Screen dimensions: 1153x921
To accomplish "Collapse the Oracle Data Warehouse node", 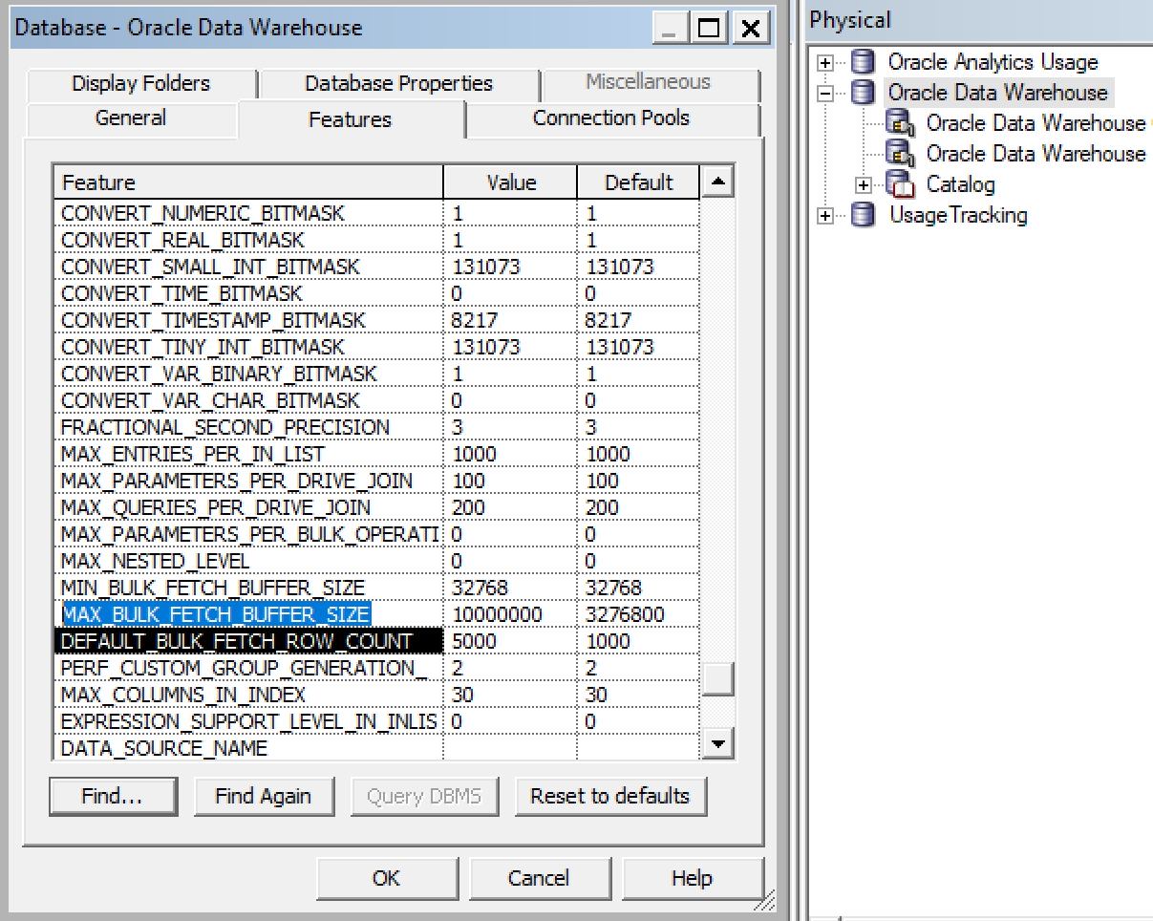I will pos(823,93).
